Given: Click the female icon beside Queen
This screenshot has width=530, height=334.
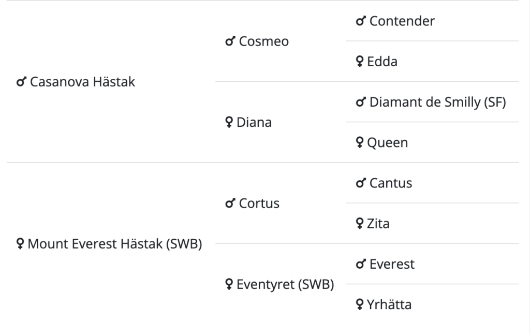Looking at the screenshot, I should (x=359, y=142).
